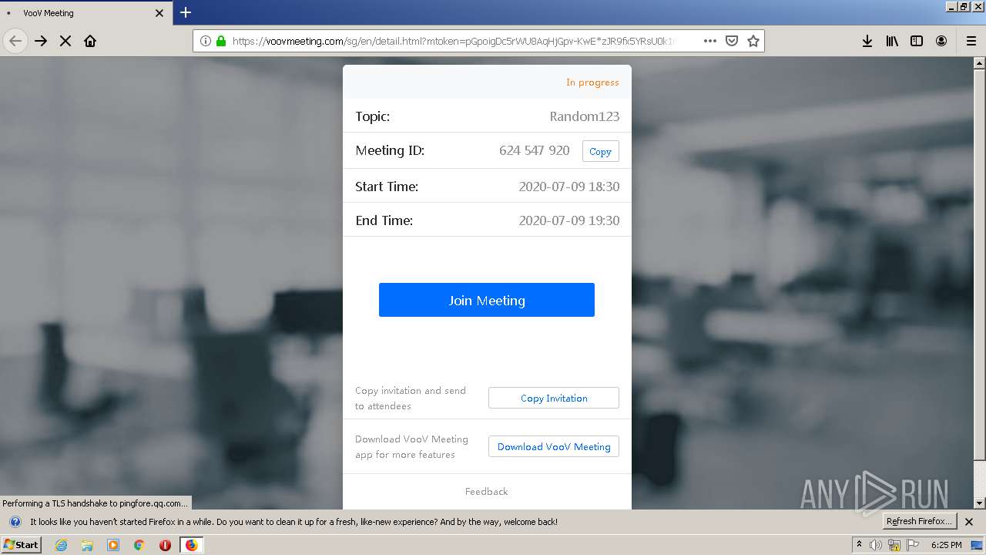Copy the Meeting ID
Viewport: 986px width, 555px height.
pyautogui.click(x=600, y=151)
